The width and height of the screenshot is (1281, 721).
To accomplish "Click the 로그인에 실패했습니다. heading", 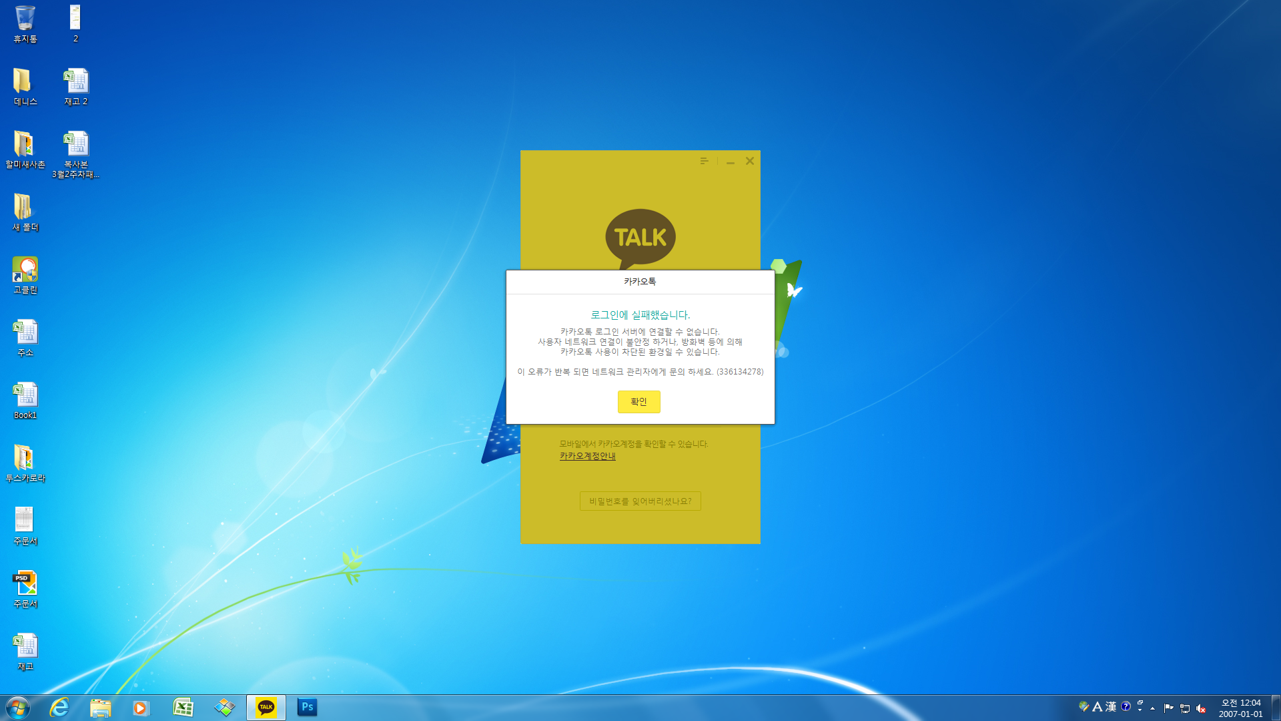I will [x=640, y=315].
